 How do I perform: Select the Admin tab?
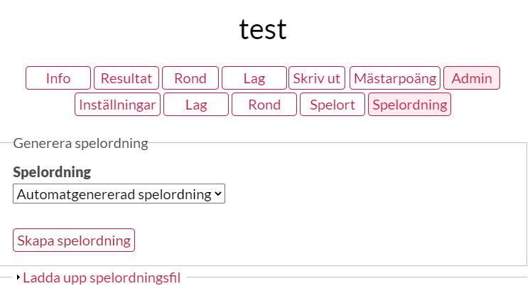(x=472, y=78)
